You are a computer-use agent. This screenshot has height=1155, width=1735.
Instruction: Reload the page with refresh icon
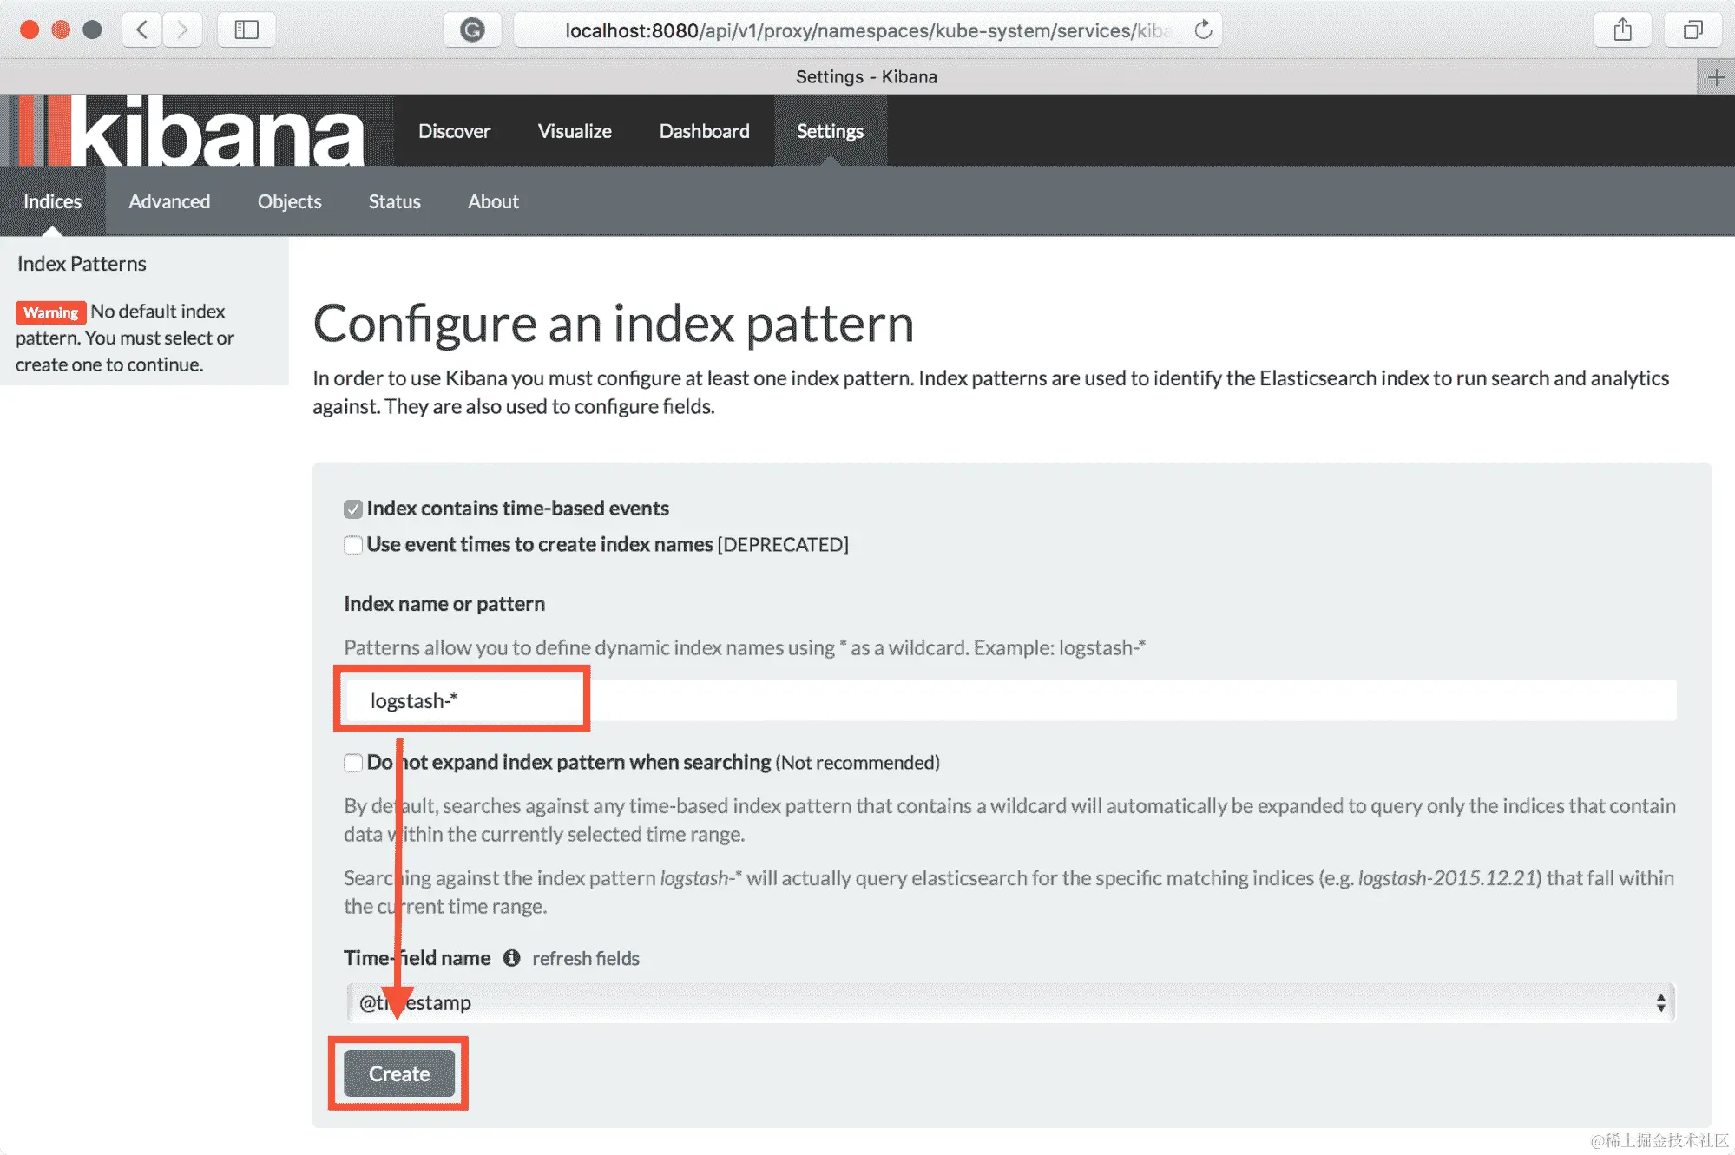(1203, 30)
